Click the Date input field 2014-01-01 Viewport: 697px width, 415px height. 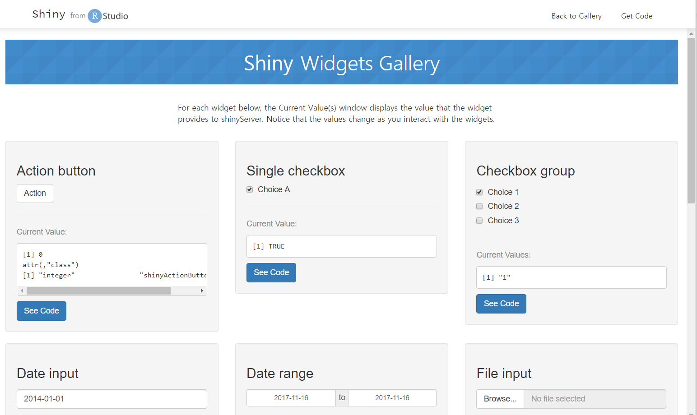coord(112,399)
